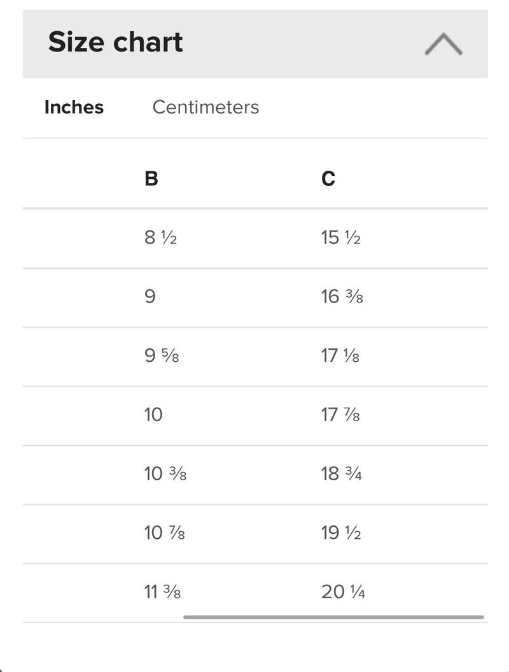Click the 19 ½ value in column C
The width and height of the screenshot is (509, 672).
point(341,533)
